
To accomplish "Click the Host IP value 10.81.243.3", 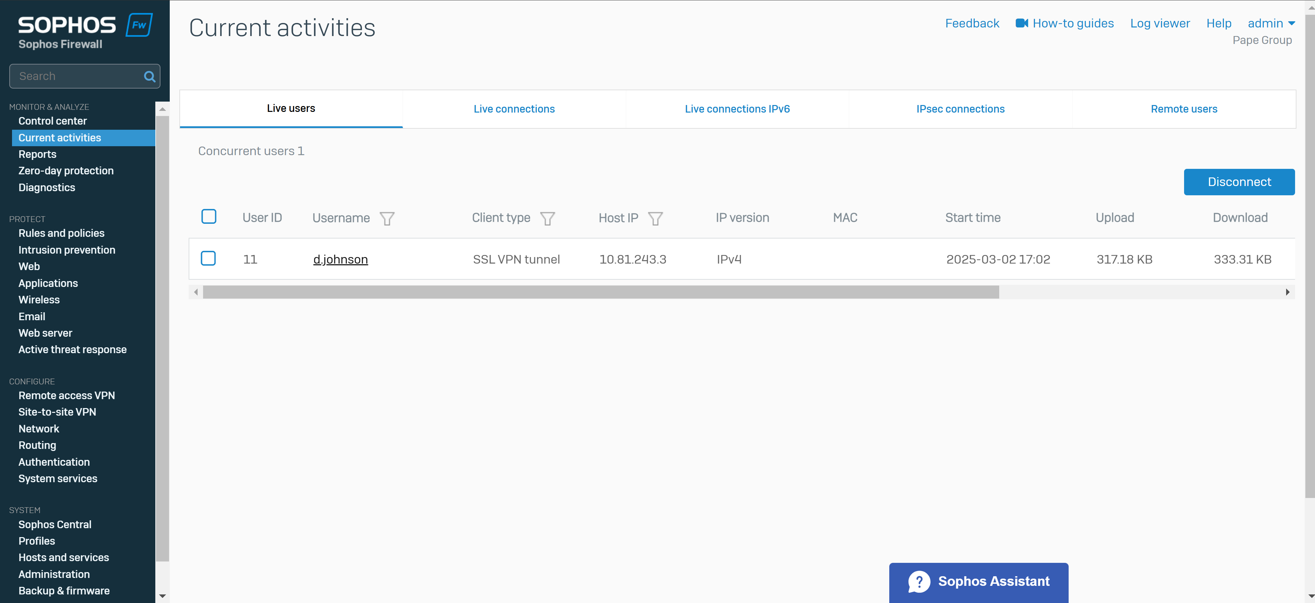I will pos(633,259).
